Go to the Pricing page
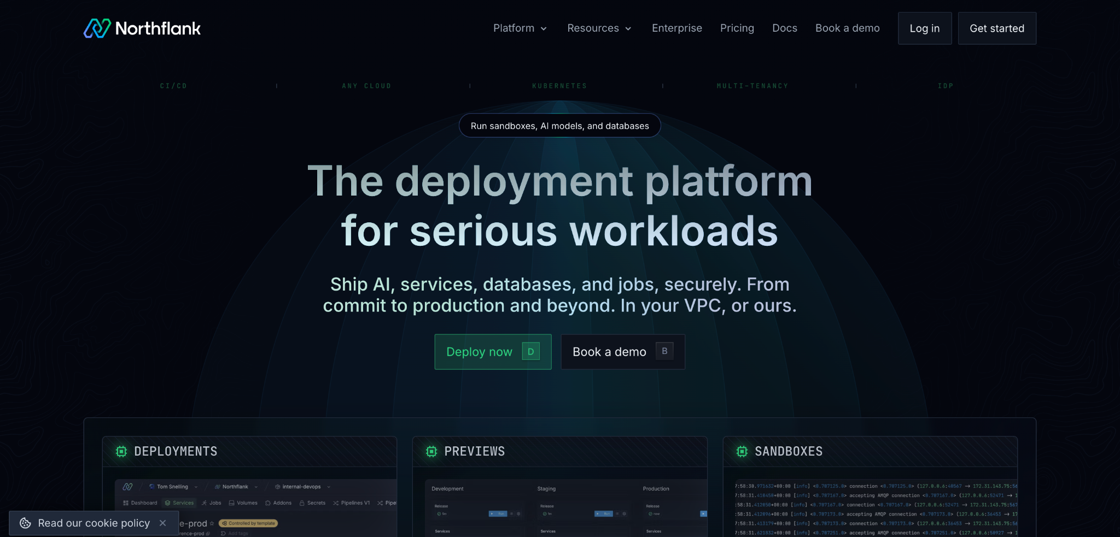The width and height of the screenshot is (1120, 537). pyautogui.click(x=737, y=28)
